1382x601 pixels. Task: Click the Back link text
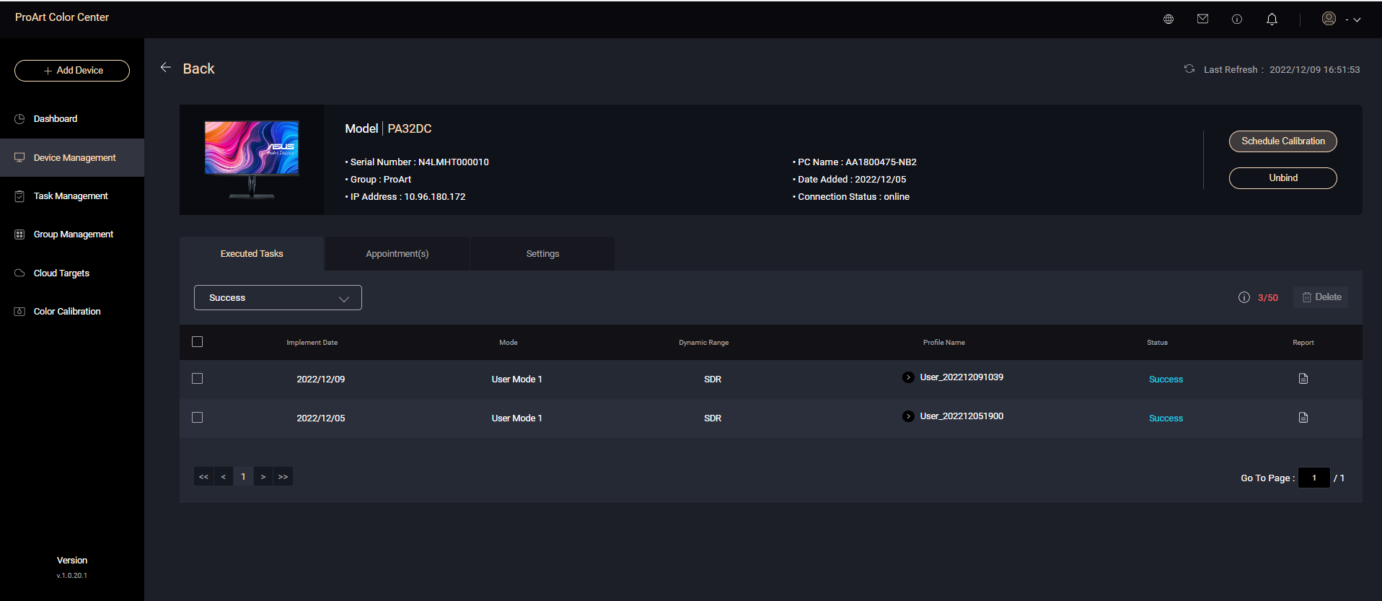coord(198,69)
